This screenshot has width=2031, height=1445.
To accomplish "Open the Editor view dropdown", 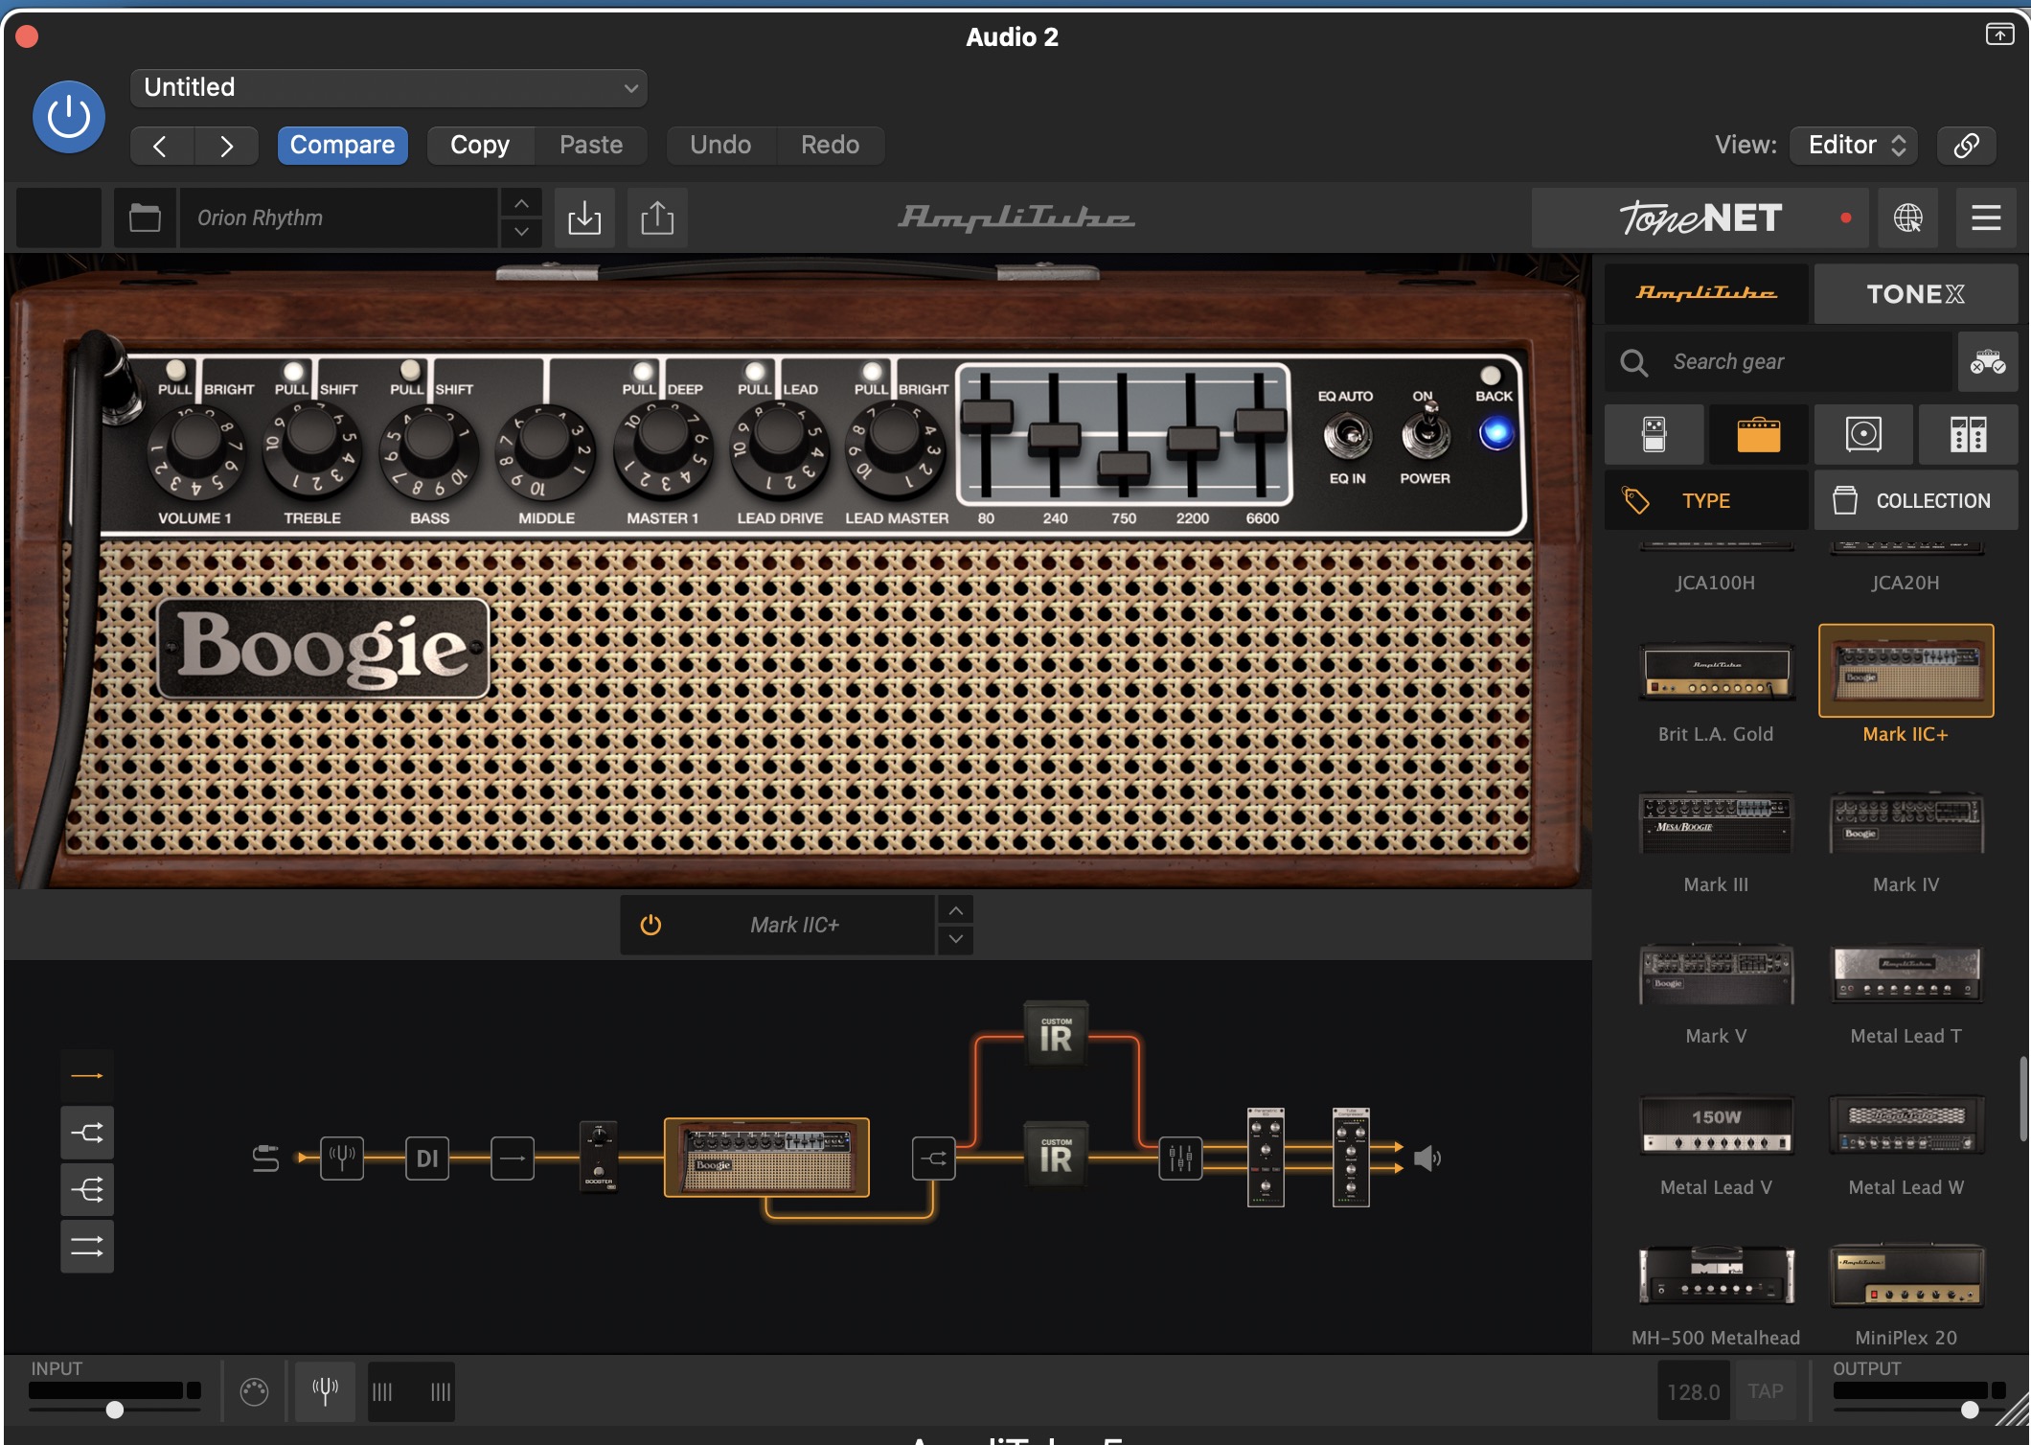I will [x=1855, y=145].
